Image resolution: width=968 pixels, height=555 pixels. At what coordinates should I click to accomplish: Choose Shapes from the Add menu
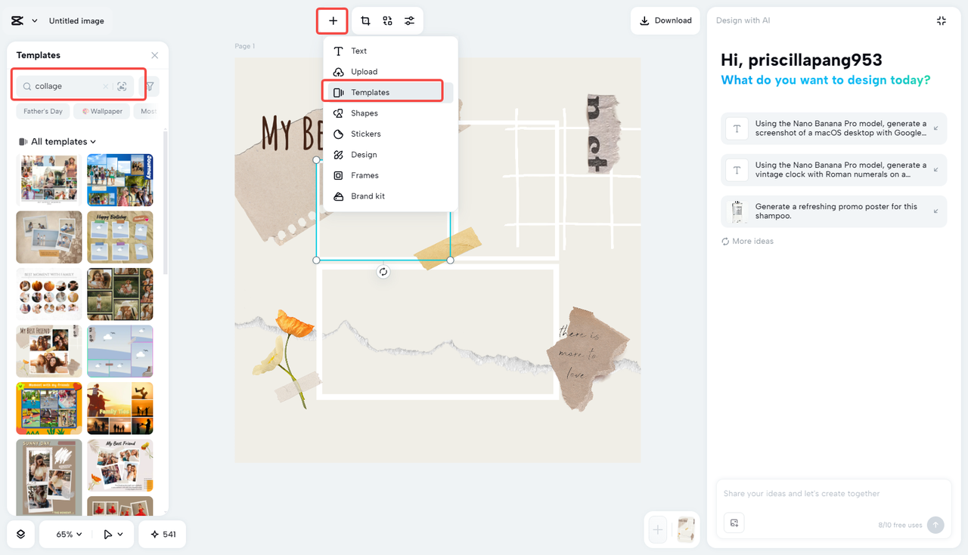[x=390, y=113]
